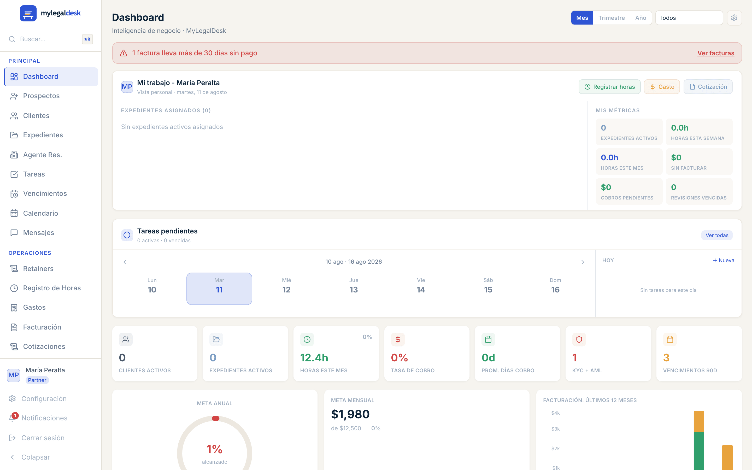
Task: Select Lun 10 in week calendar
Action: (x=152, y=289)
